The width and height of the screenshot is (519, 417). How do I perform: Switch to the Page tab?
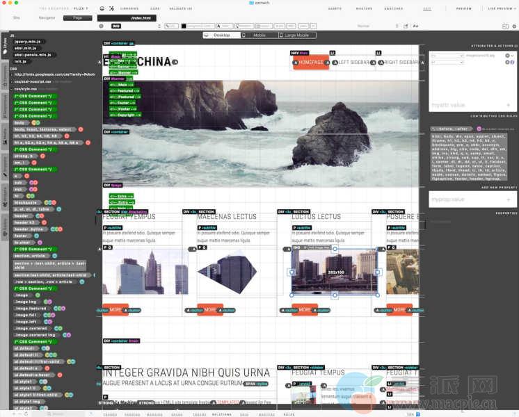(x=77, y=17)
